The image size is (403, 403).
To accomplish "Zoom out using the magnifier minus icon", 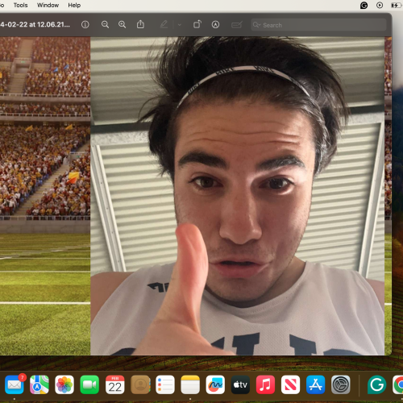I will click(105, 25).
